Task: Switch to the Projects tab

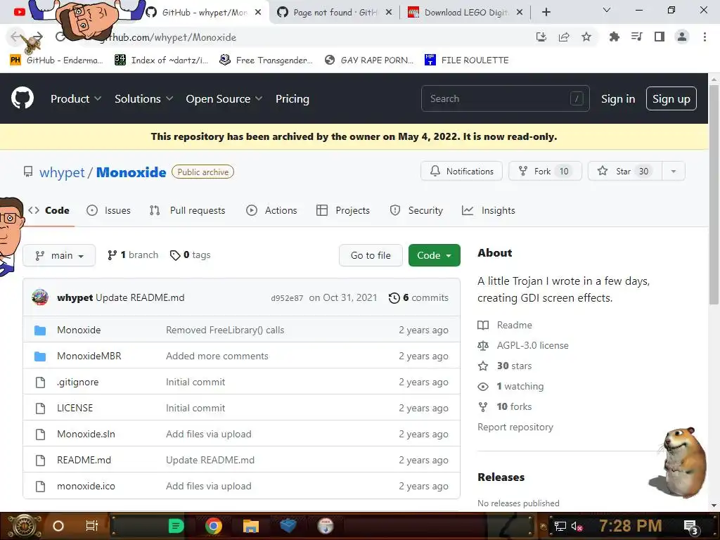Action: coord(343,210)
